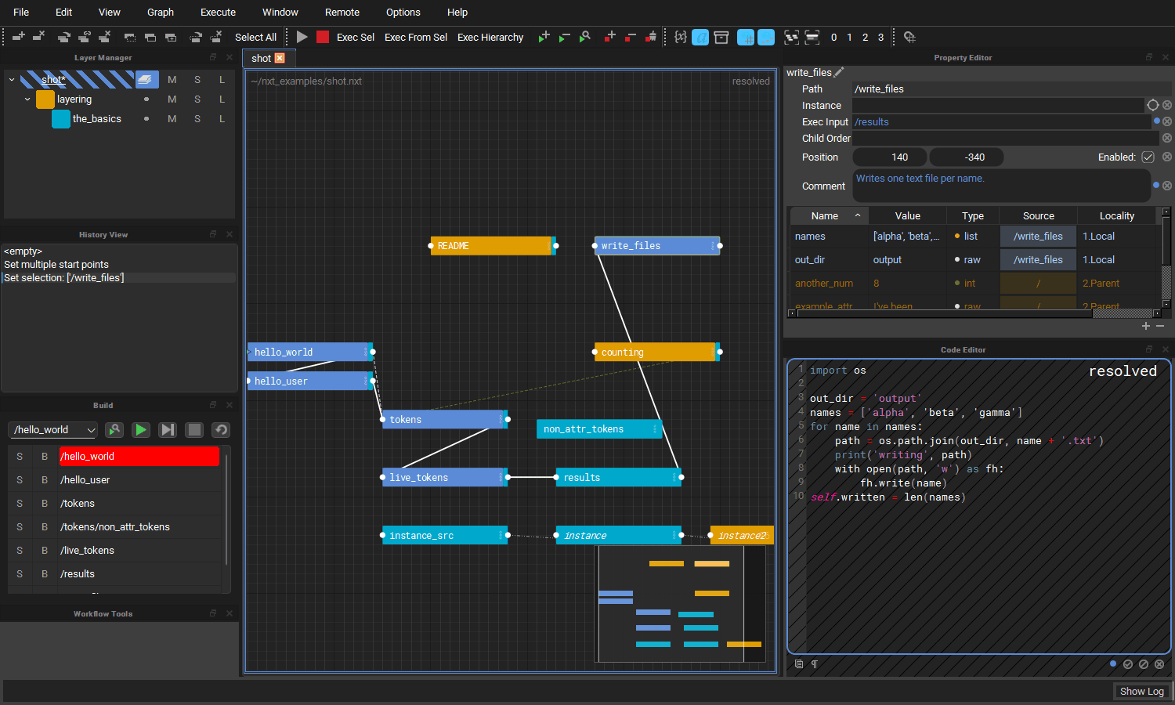Image resolution: width=1175 pixels, height=705 pixels.
Task: Click the Exec From Sel button
Action: (416, 37)
